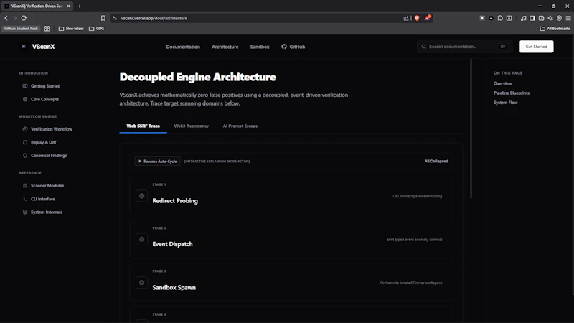
Task: Click the All Collapsed toggle label
Action: pos(436,161)
